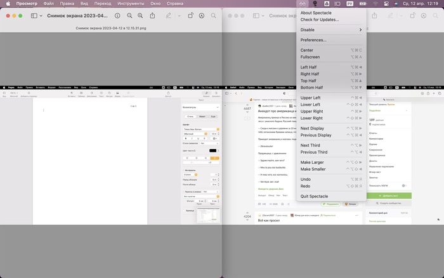This screenshot has width=444, height=278.
Task: Toggle sidebar in right Preview window
Action: click(x=256, y=16)
